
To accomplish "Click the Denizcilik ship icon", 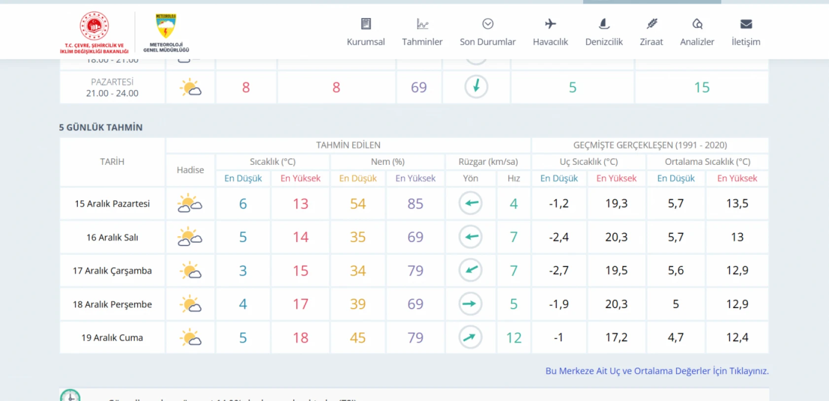I will click(604, 24).
